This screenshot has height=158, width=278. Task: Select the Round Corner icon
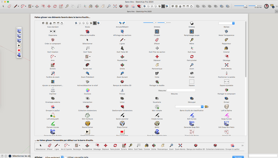87,123
